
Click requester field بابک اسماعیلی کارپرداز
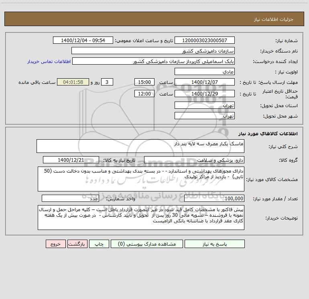click(x=153, y=61)
